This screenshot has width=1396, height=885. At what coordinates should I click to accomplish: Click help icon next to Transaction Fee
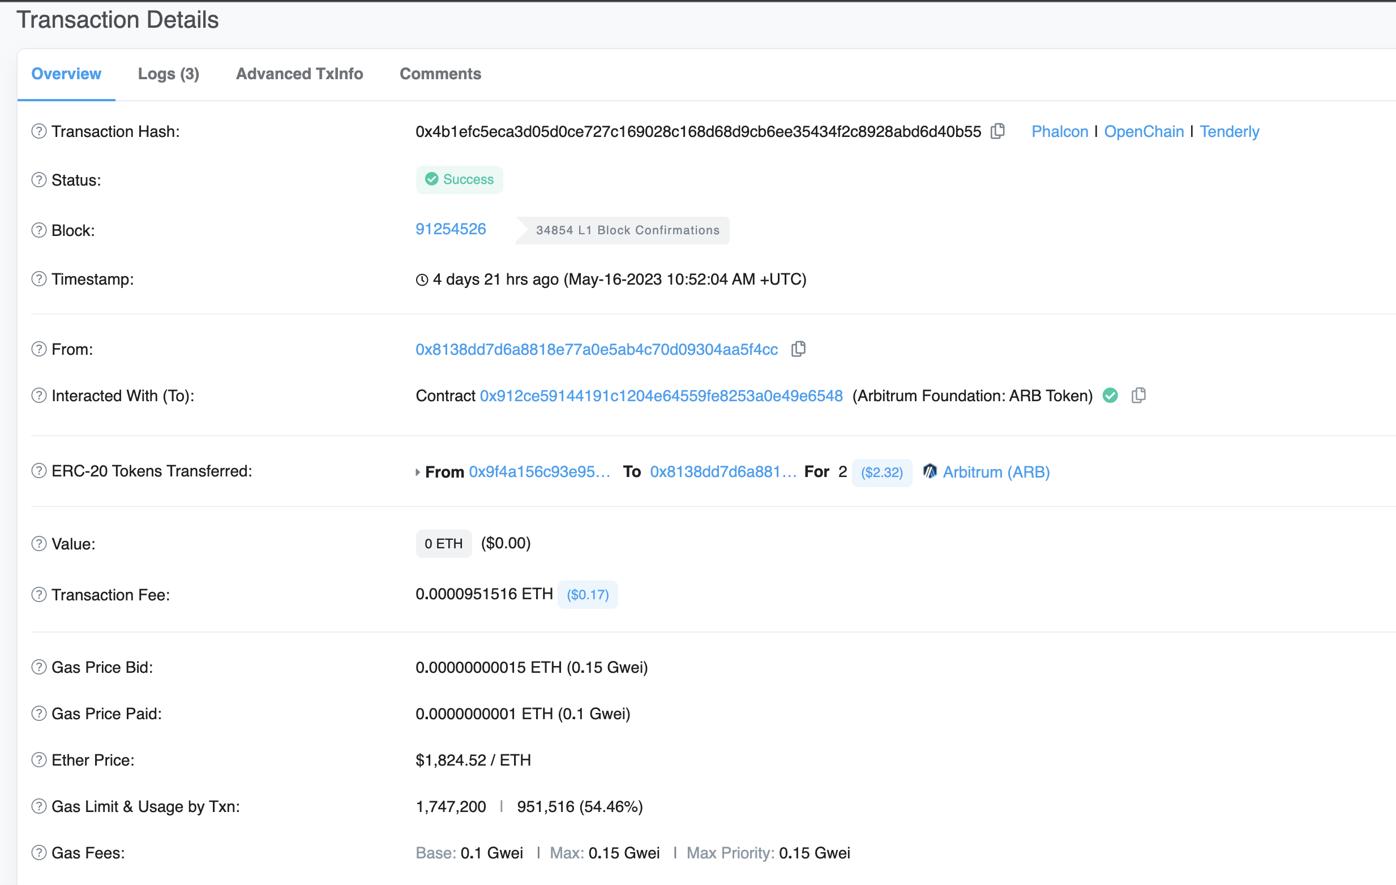click(39, 595)
